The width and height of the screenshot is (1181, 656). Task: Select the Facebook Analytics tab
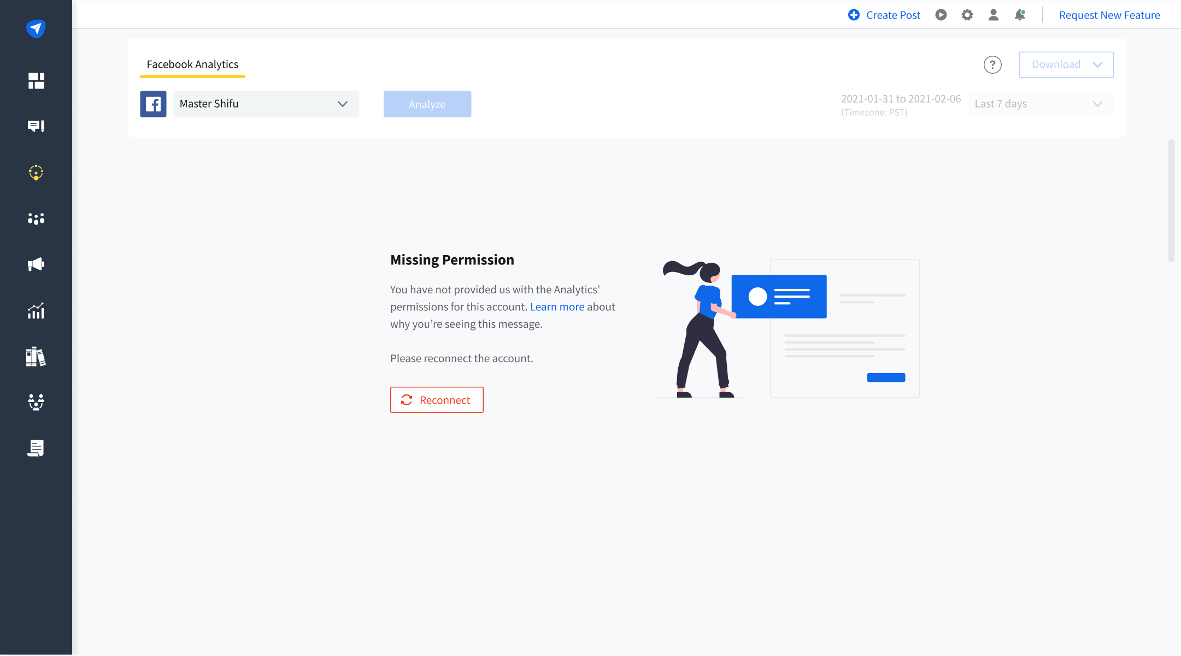[x=192, y=64]
